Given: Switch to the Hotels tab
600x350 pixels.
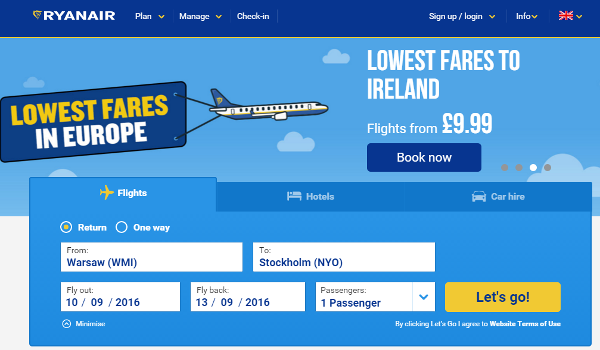Looking at the screenshot, I should coord(310,197).
